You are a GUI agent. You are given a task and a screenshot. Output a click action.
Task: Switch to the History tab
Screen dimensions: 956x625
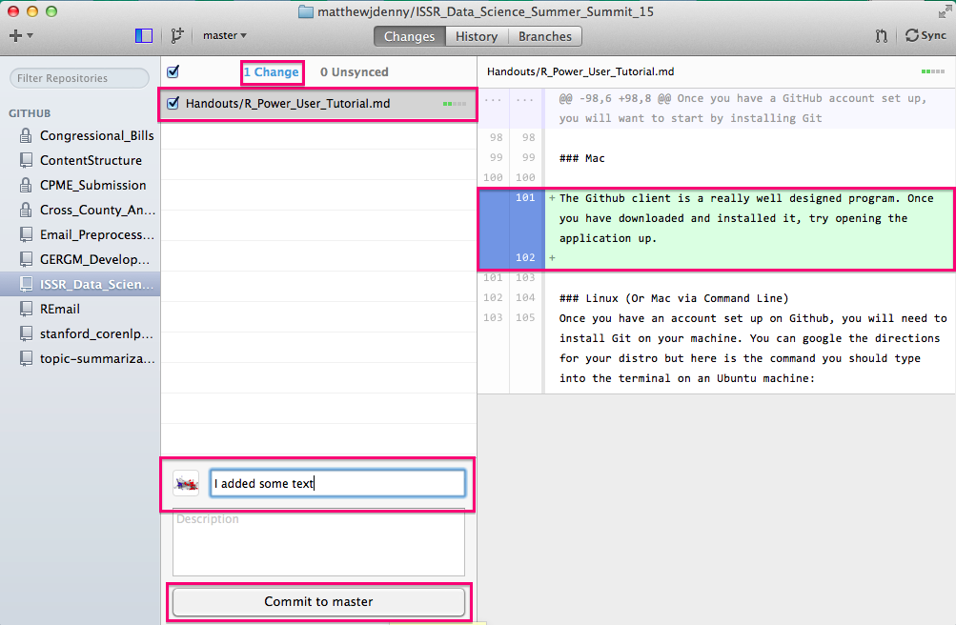477,36
